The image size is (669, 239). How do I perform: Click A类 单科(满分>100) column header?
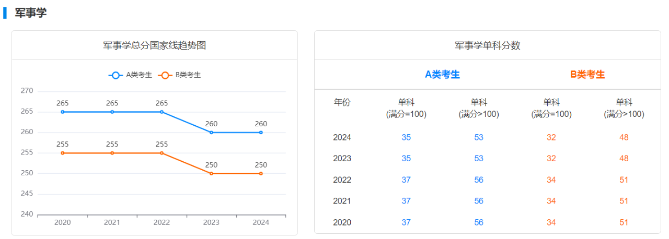(479, 108)
